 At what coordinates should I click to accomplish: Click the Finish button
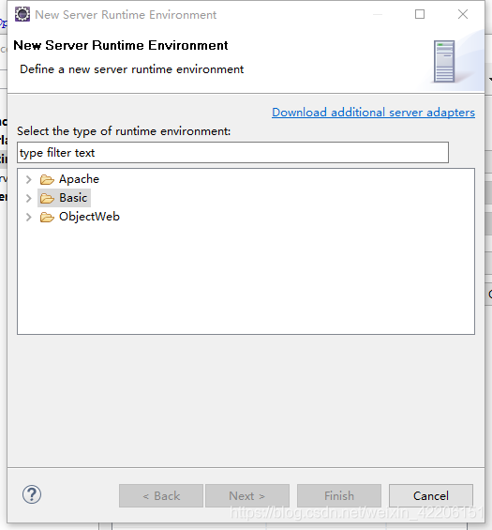pyautogui.click(x=339, y=496)
